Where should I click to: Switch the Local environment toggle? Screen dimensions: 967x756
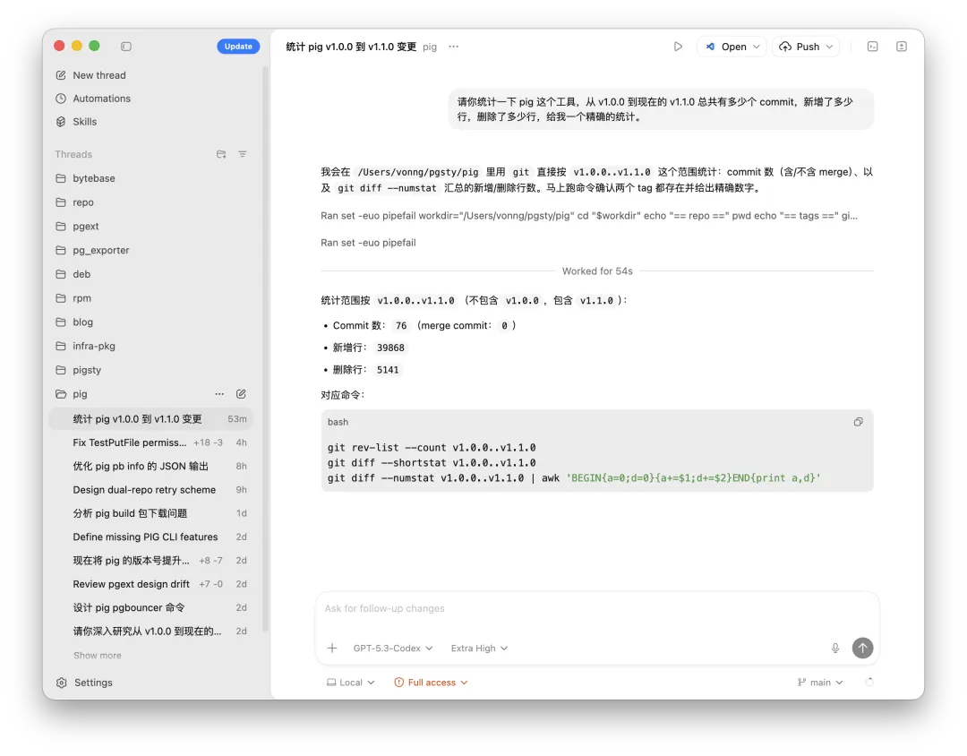pyautogui.click(x=349, y=682)
